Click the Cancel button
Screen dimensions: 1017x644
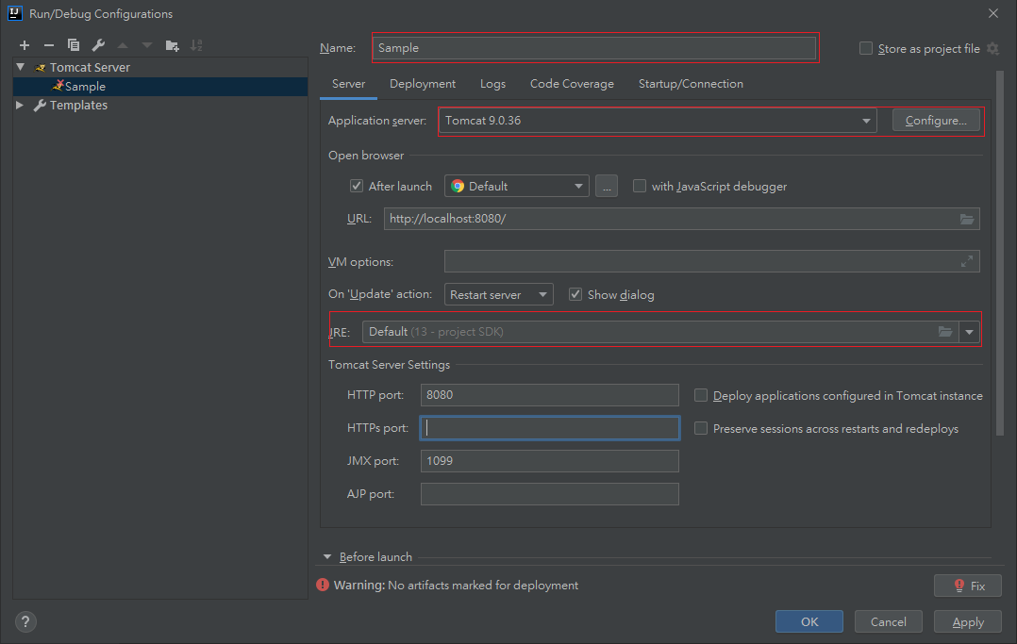tap(888, 621)
